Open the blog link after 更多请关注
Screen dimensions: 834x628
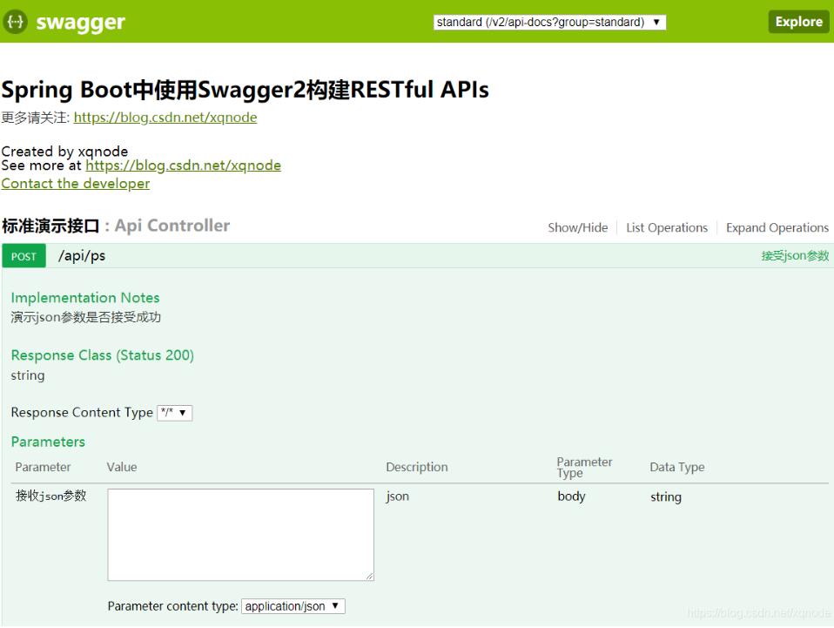[165, 117]
